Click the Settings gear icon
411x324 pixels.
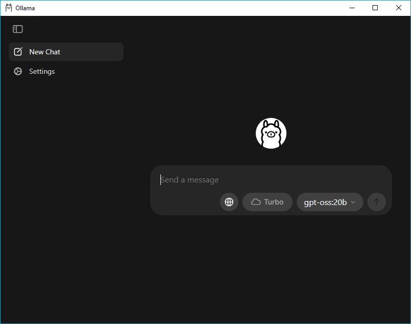pos(18,72)
